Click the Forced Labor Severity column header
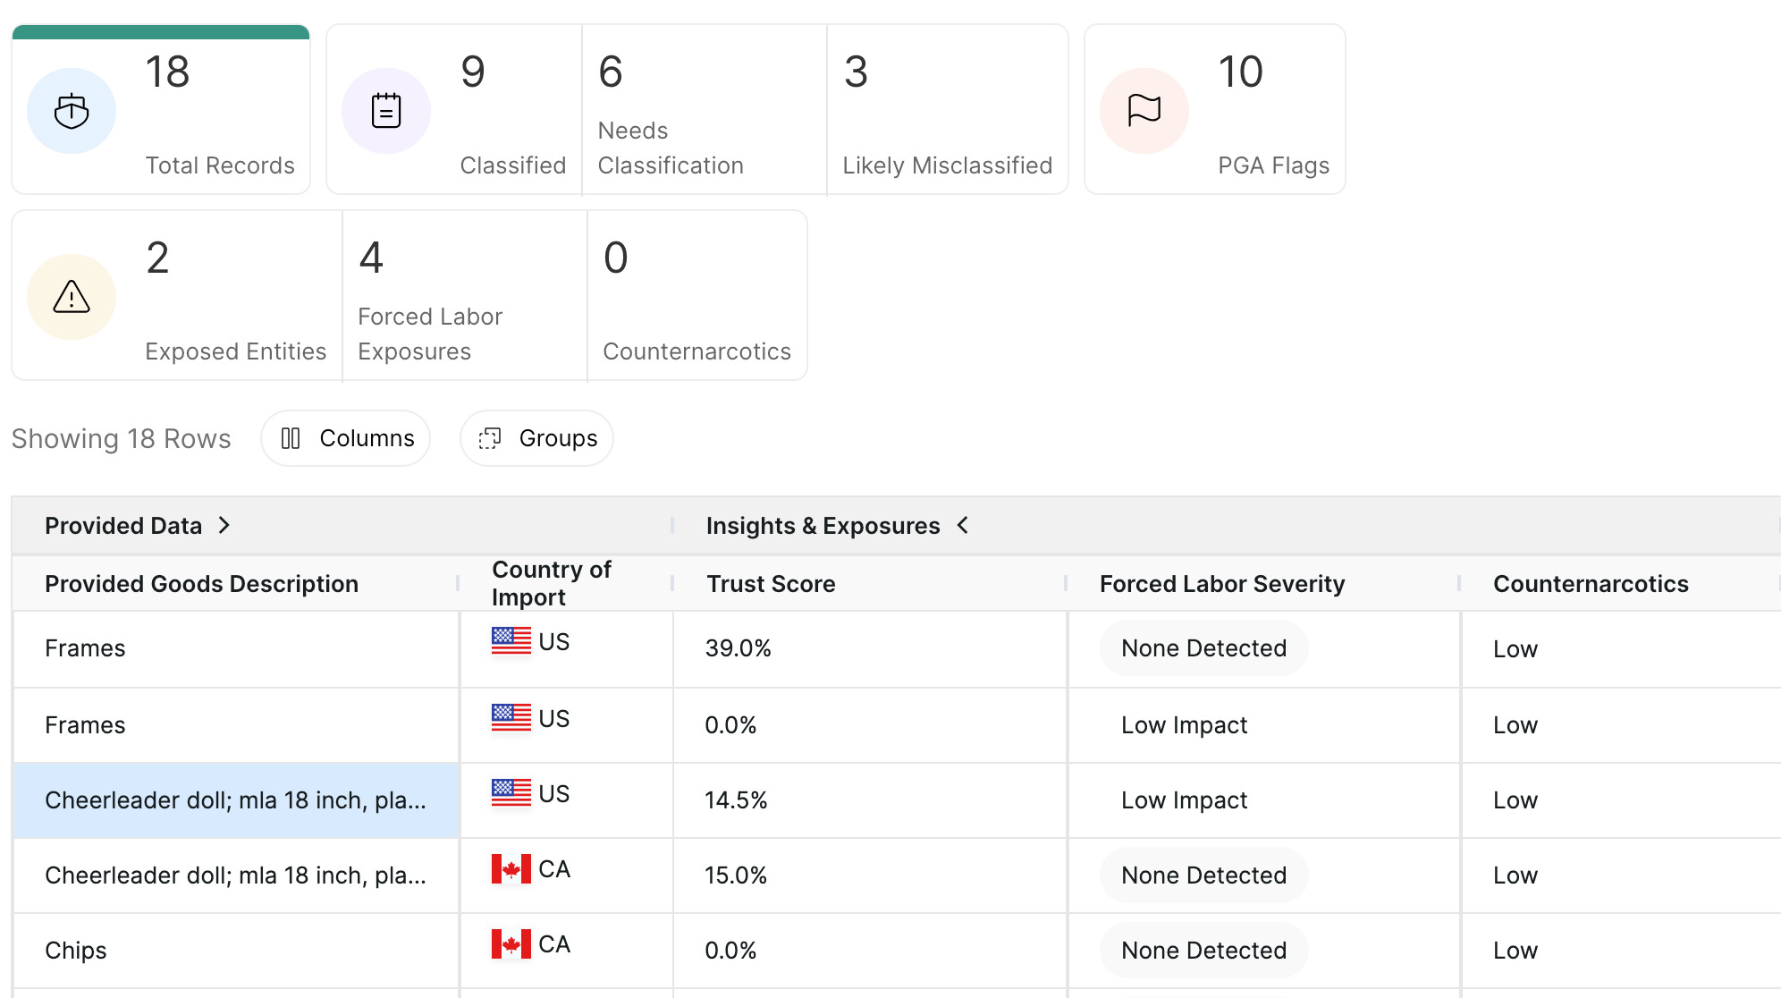Viewport: 1781px width, 998px height. coord(1221,584)
